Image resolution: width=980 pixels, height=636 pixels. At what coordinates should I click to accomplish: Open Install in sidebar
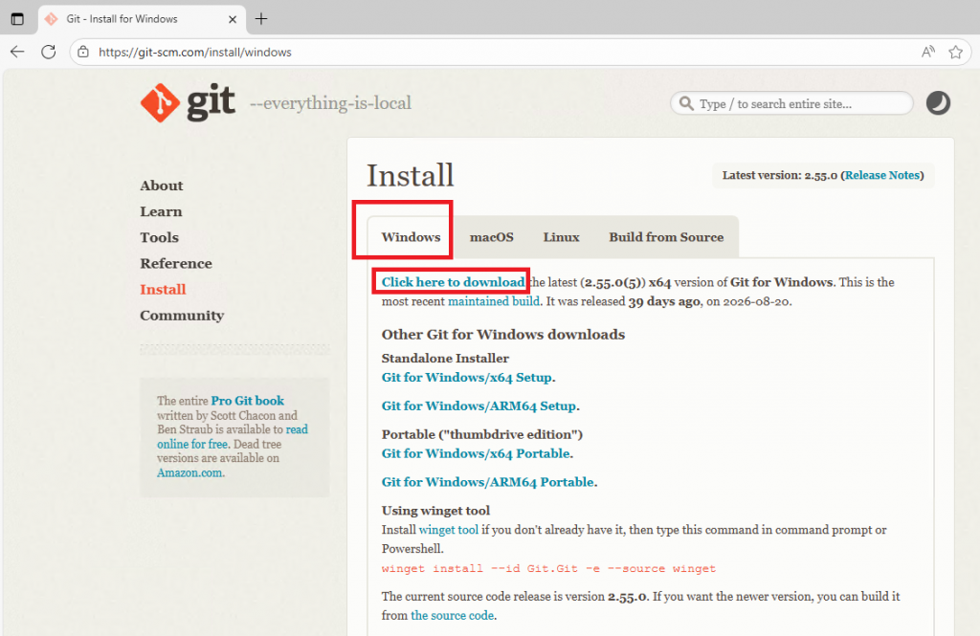(x=163, y=289)
